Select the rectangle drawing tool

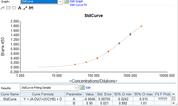(x=8, y=8)
